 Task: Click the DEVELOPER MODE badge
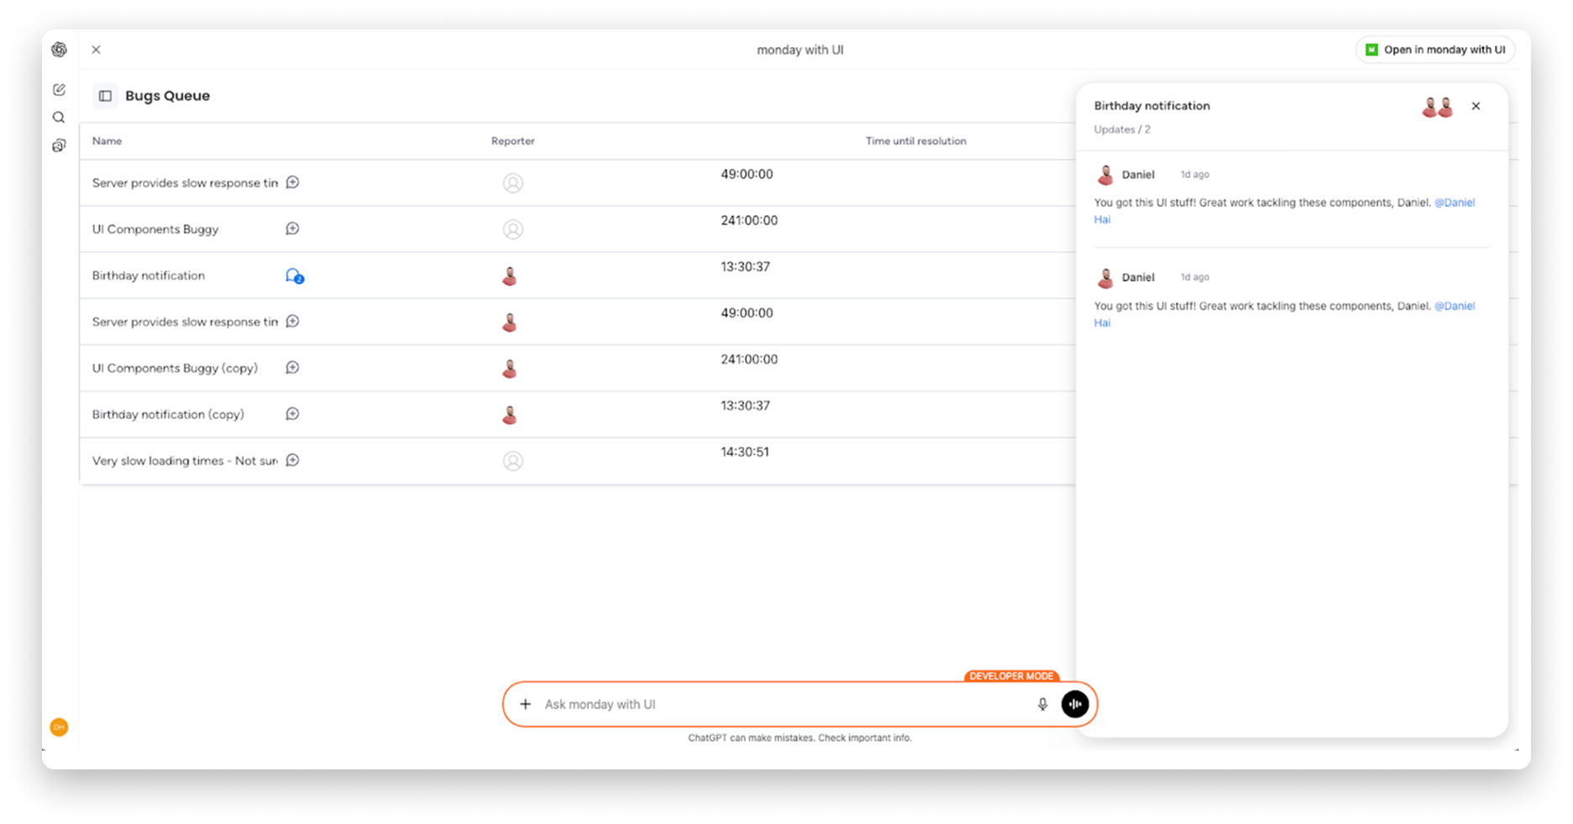[x=1011, y=676]
